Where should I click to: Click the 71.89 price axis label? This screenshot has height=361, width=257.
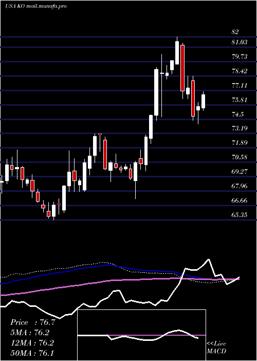click(240, 143)
